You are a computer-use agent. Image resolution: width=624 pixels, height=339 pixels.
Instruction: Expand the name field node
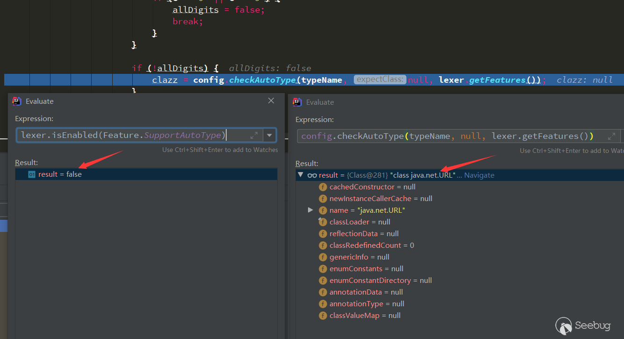point(310,210)
